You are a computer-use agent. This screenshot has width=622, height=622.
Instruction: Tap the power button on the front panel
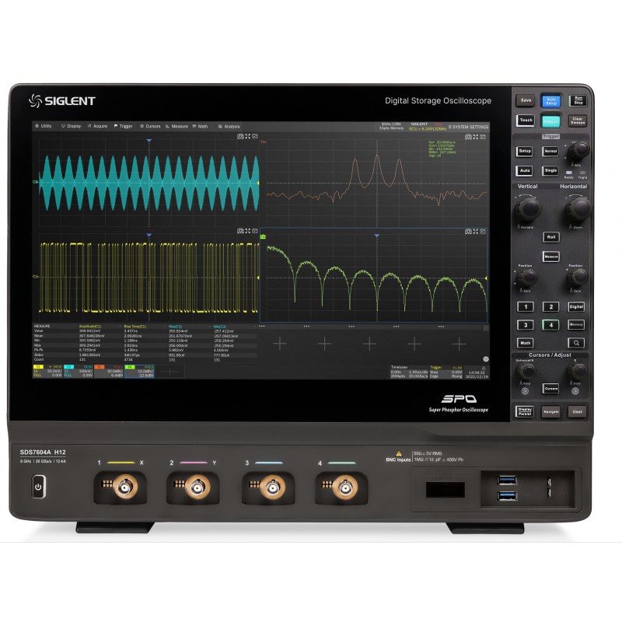pos(38,487)
